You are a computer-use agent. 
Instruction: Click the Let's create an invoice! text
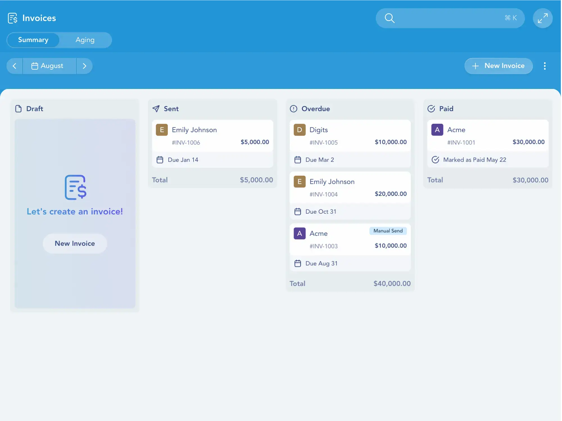tap(75, 211)
